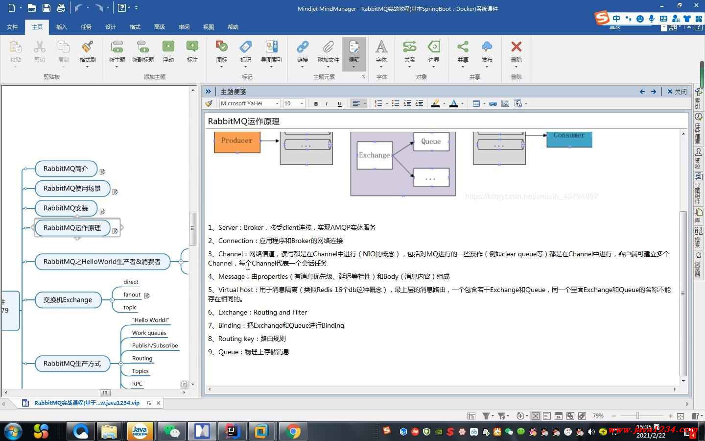Select the RabbitMQ实战课程 document tab
Screen dimensions: 705x441
pyautogui.click(x=87, y=403)
